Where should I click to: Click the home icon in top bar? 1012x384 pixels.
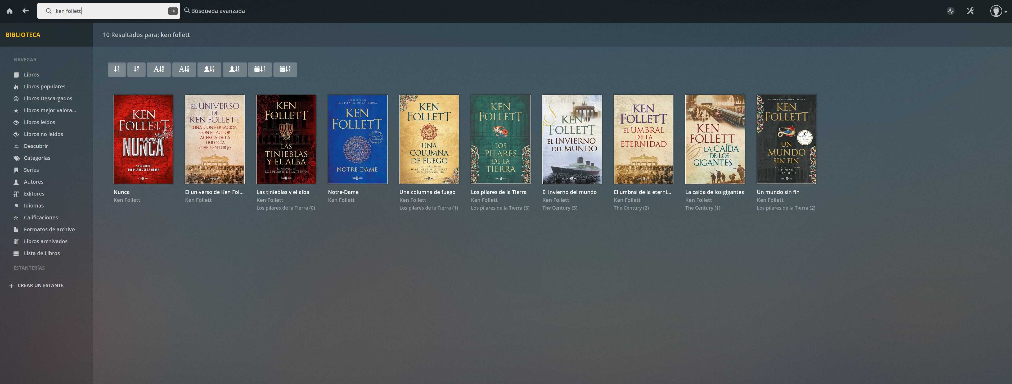point(10,11)
